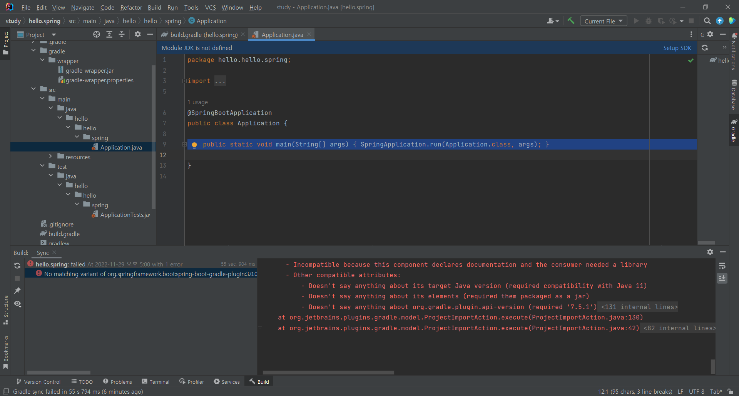This screenshot has height=396, width=739.
Task: Click the intention lightbulb on line 9
Action: click(194, 145)
